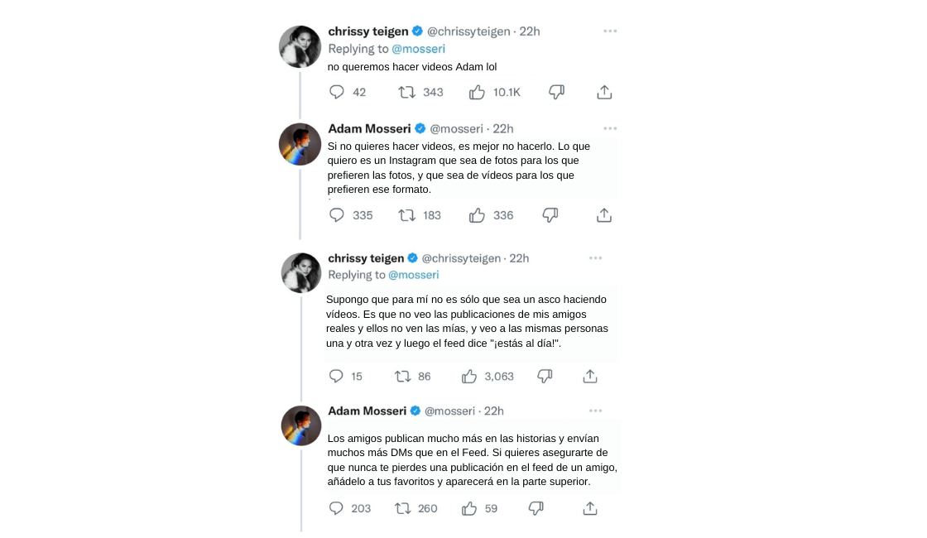This screenshot has height=538, width=927.
Task: Open the more options menu on Adam's first reply
Action: (610, 128)
